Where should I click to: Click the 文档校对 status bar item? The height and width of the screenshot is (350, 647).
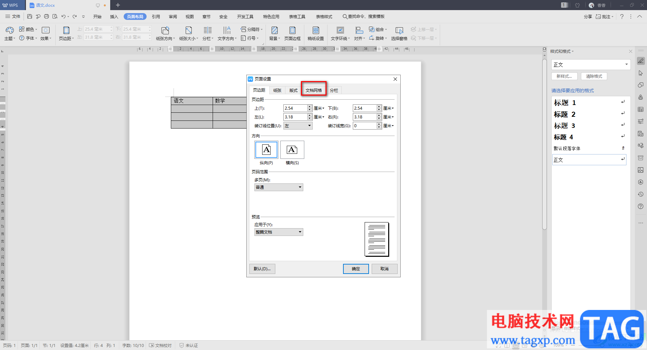click(x=160, y=345)
